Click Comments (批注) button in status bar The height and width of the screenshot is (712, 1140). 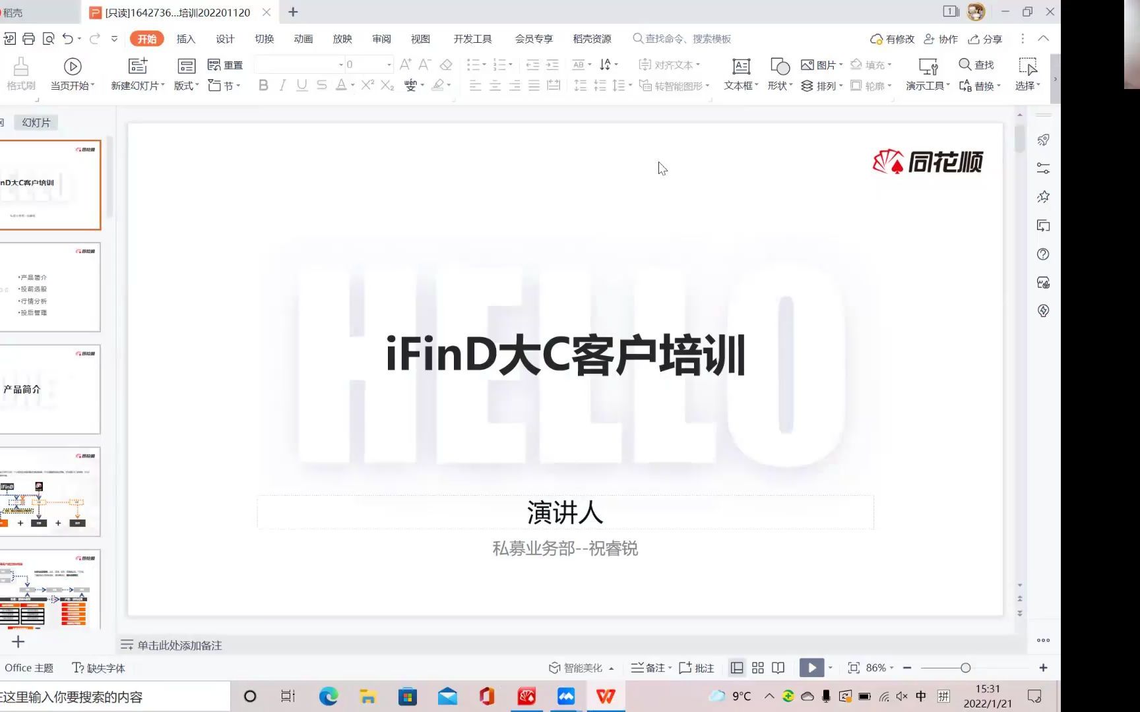pos(697,668)
